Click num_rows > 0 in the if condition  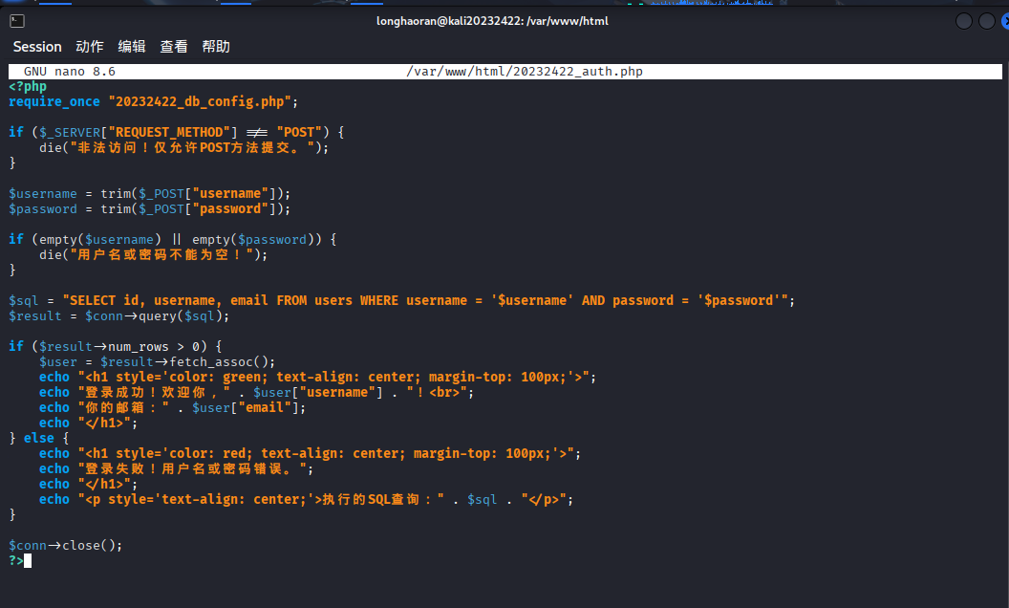(154, 347)
